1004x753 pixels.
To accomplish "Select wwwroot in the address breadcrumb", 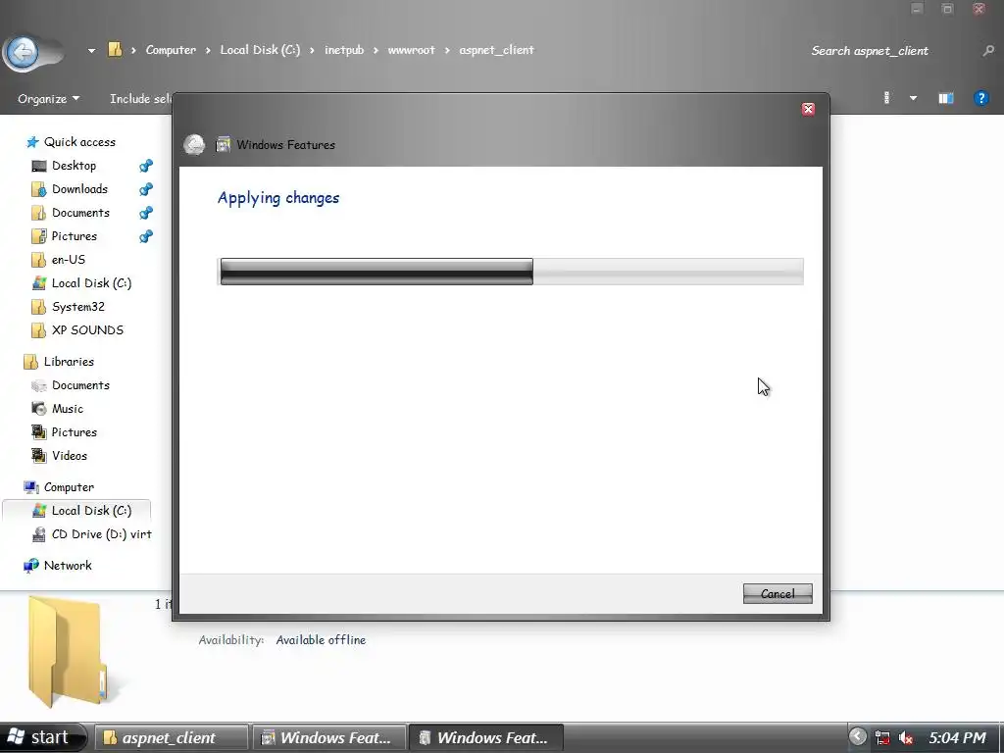I will 411,50.
